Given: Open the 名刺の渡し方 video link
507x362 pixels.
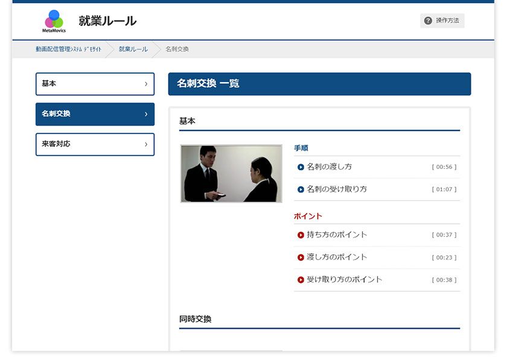Looking at the screenshot, I should click(329, 167).
